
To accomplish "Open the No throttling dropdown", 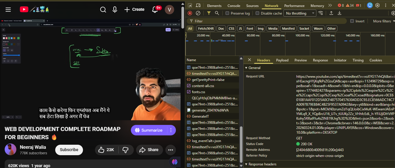I will (300, 13).
